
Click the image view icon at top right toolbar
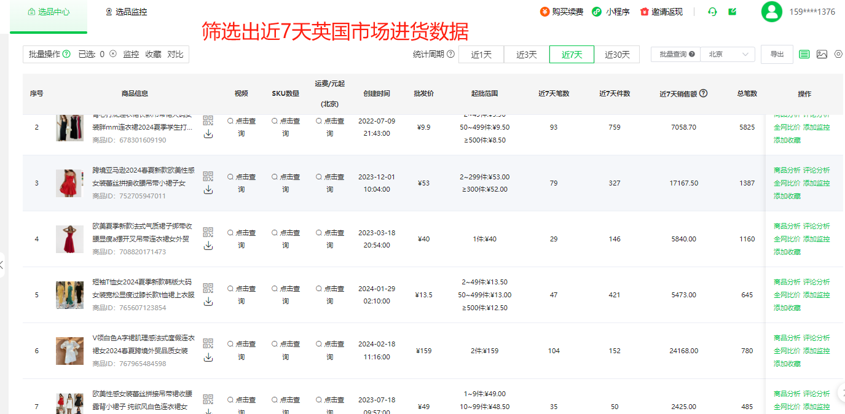[x=822, y=54]
